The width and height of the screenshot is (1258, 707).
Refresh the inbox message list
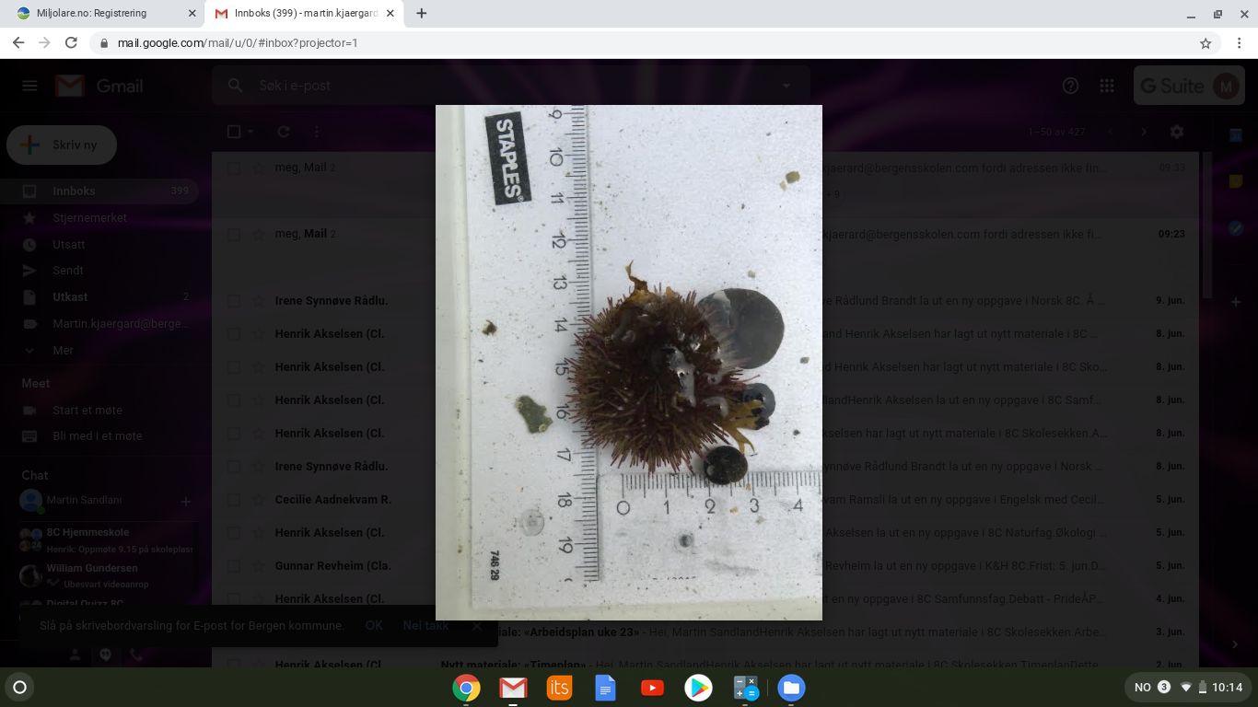point(284,132)
